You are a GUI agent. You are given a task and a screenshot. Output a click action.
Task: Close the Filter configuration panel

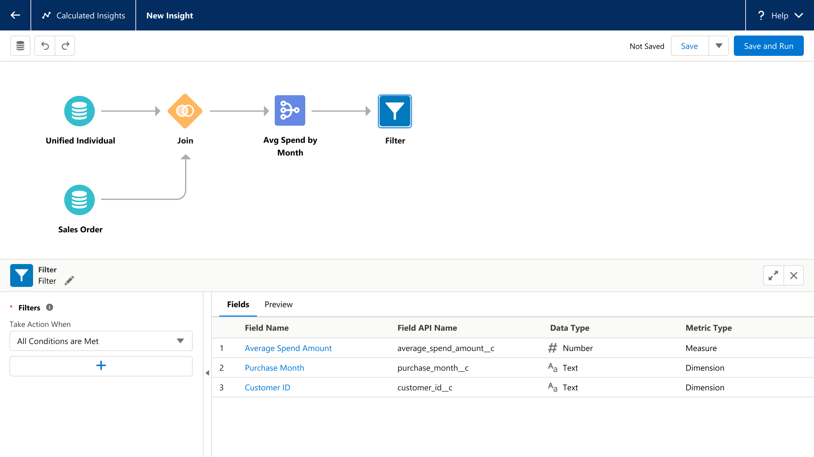pos(794,275)
